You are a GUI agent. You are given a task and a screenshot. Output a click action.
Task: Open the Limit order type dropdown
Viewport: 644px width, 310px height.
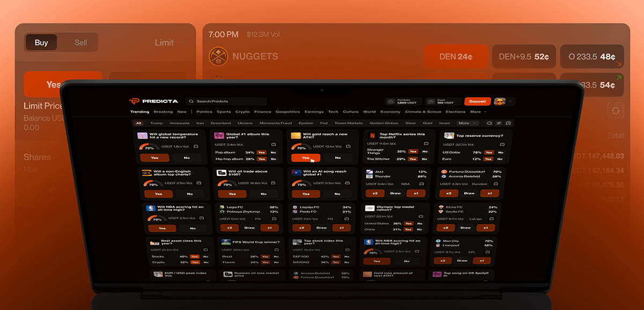[x=169, y=43]
